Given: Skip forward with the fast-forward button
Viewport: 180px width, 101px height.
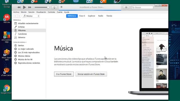Looking at the screenshot, I should (30, 7).
